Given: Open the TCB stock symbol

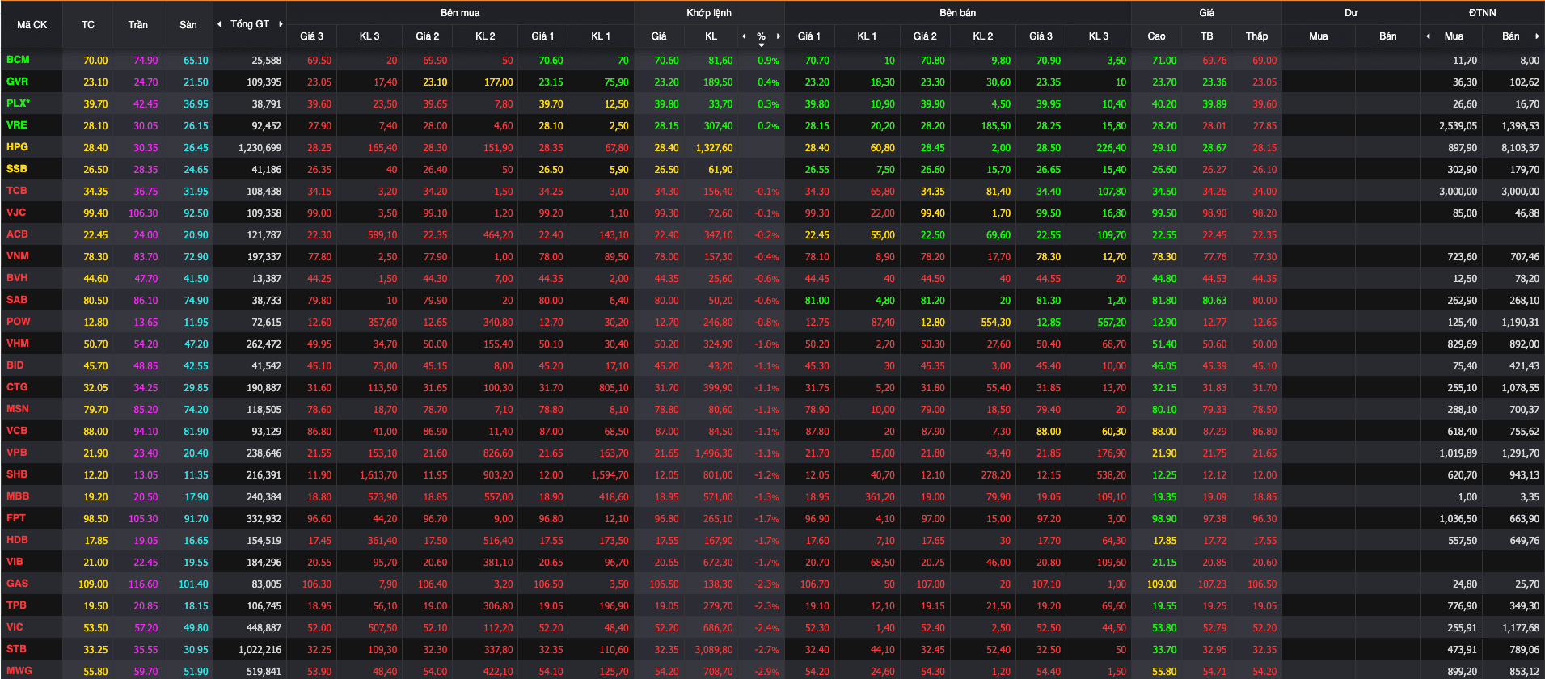Looking at the screenshot, I should (17, 191).
